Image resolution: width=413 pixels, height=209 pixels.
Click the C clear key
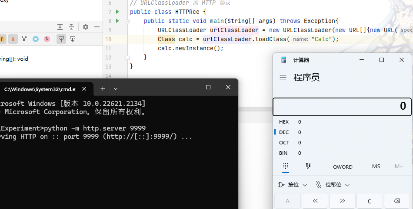(370, 201)
